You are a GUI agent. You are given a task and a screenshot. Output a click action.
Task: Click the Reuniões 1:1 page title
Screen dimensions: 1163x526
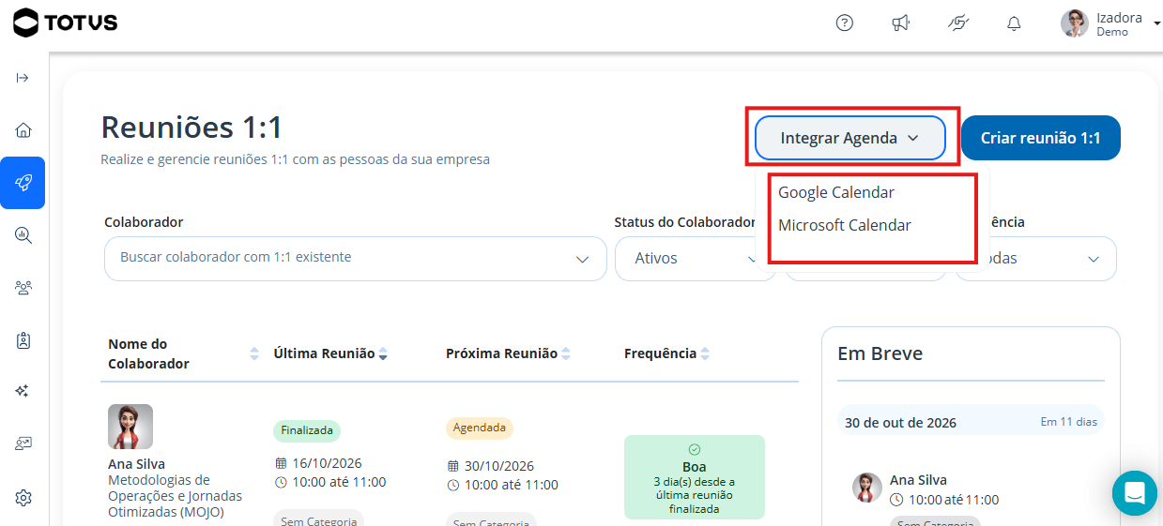click(191, 128)
